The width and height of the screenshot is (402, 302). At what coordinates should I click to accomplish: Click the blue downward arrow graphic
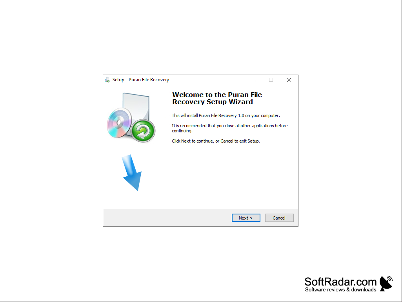point(132,172)
